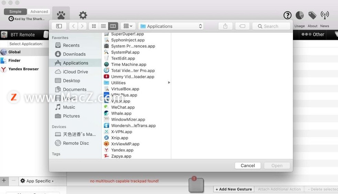The image size is (338, 194).
Task: Select Applications in the sidebar
Action: (x=75, y=63)
